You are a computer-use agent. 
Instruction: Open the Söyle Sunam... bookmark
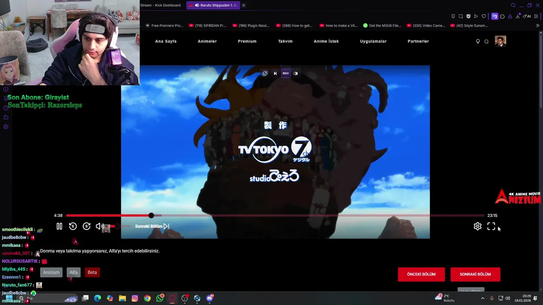pos(469,25)
